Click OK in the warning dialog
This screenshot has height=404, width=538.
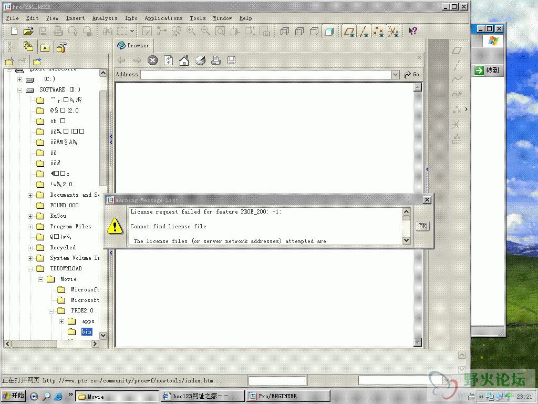point(423,226)
